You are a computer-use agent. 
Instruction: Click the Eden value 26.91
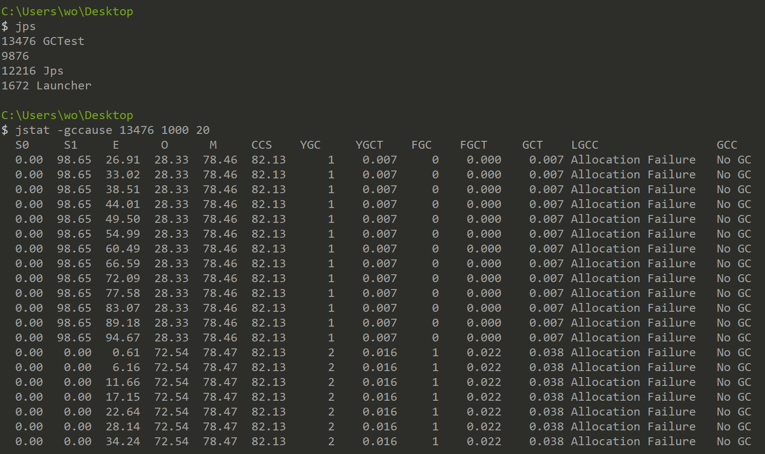click(x=123, y=160)
